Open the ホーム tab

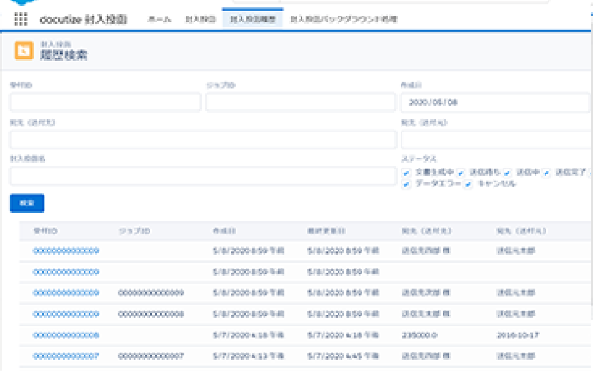(x=159, y=19)
